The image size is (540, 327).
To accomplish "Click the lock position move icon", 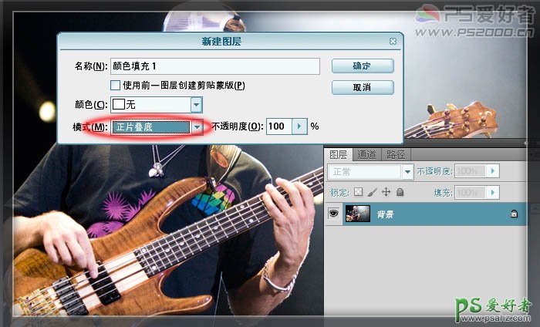I will coord(386,192).
